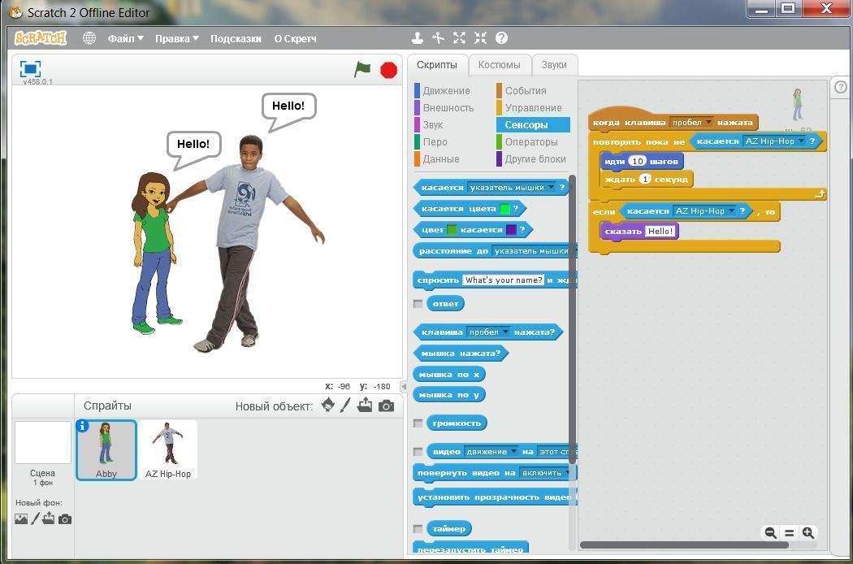
Task: Tick the 'ответ' reporter checkbox
Action: (x=418, y=304)
